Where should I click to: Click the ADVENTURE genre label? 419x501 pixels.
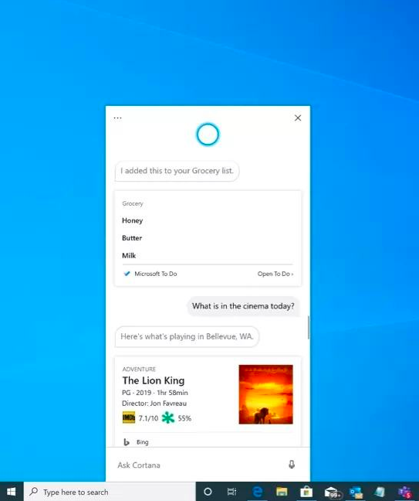point(139,369)
